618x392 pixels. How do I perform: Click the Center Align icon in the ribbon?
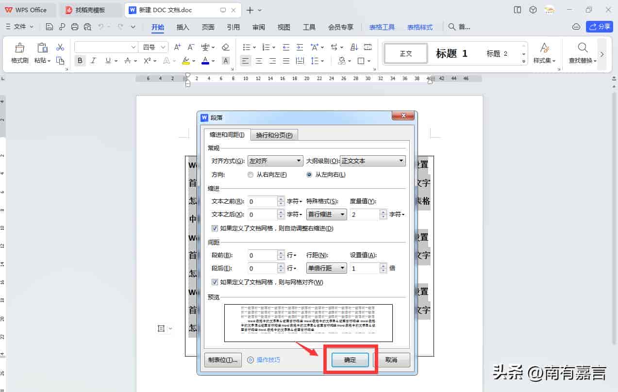(x=259, y=61)
